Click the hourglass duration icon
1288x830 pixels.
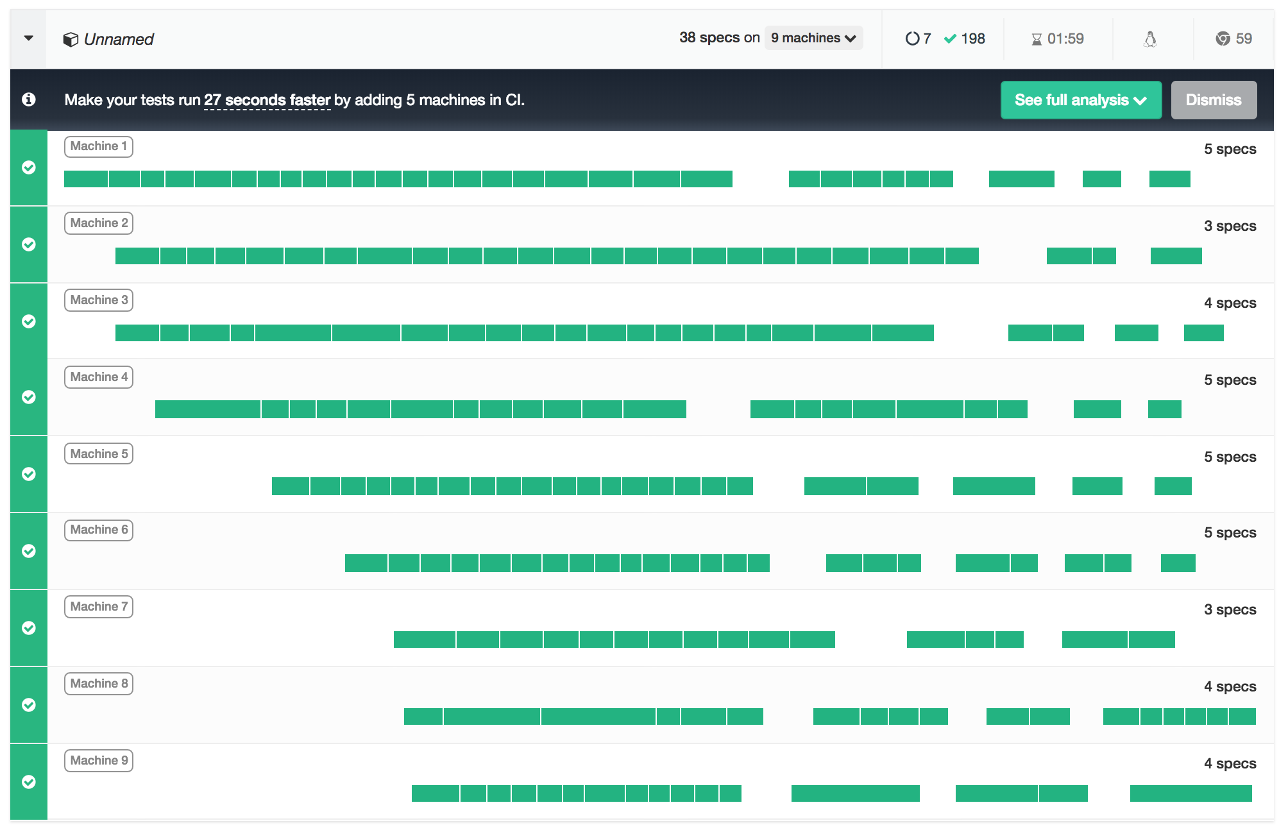click(x=1036, y=39)
